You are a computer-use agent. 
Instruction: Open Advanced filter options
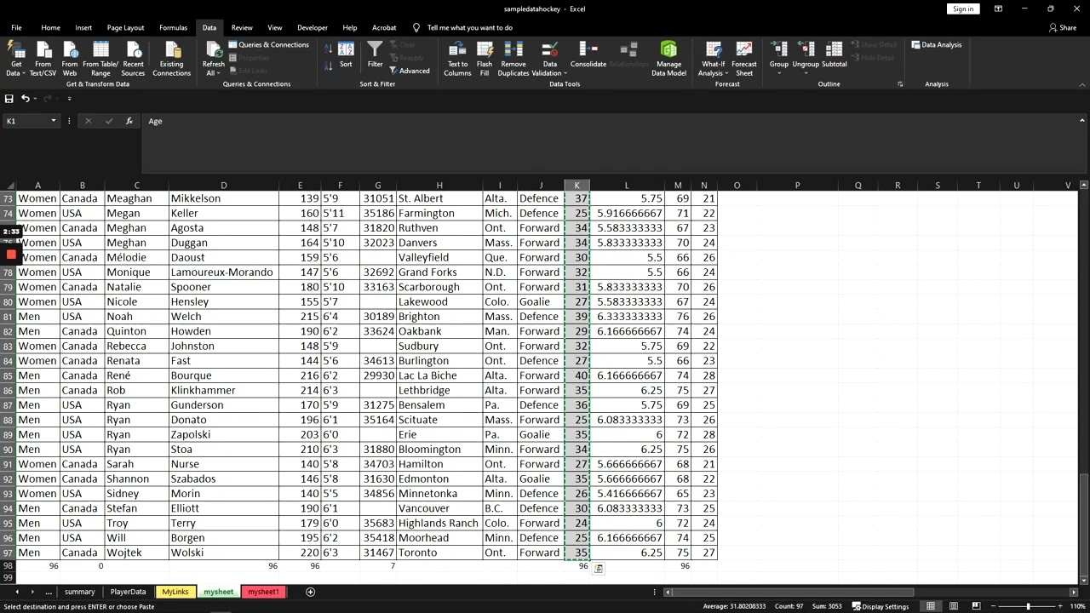click(x=409, y=72)
